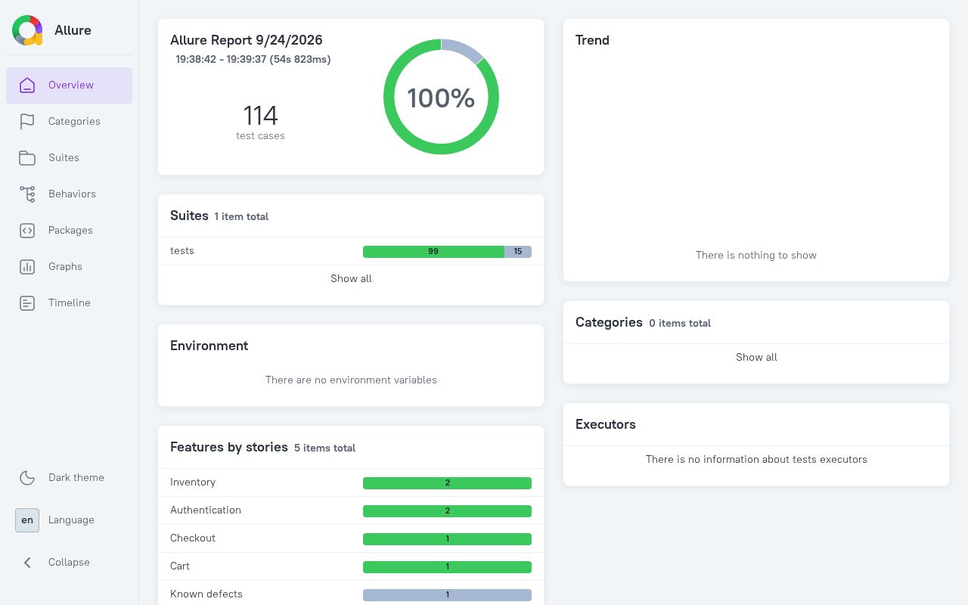The width and height of the screenshot is (968, 605).
Task: Click the Inventory green progress bar
Action: (447, 483)
